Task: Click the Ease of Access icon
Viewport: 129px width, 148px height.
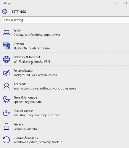Action: coord(7,113)
